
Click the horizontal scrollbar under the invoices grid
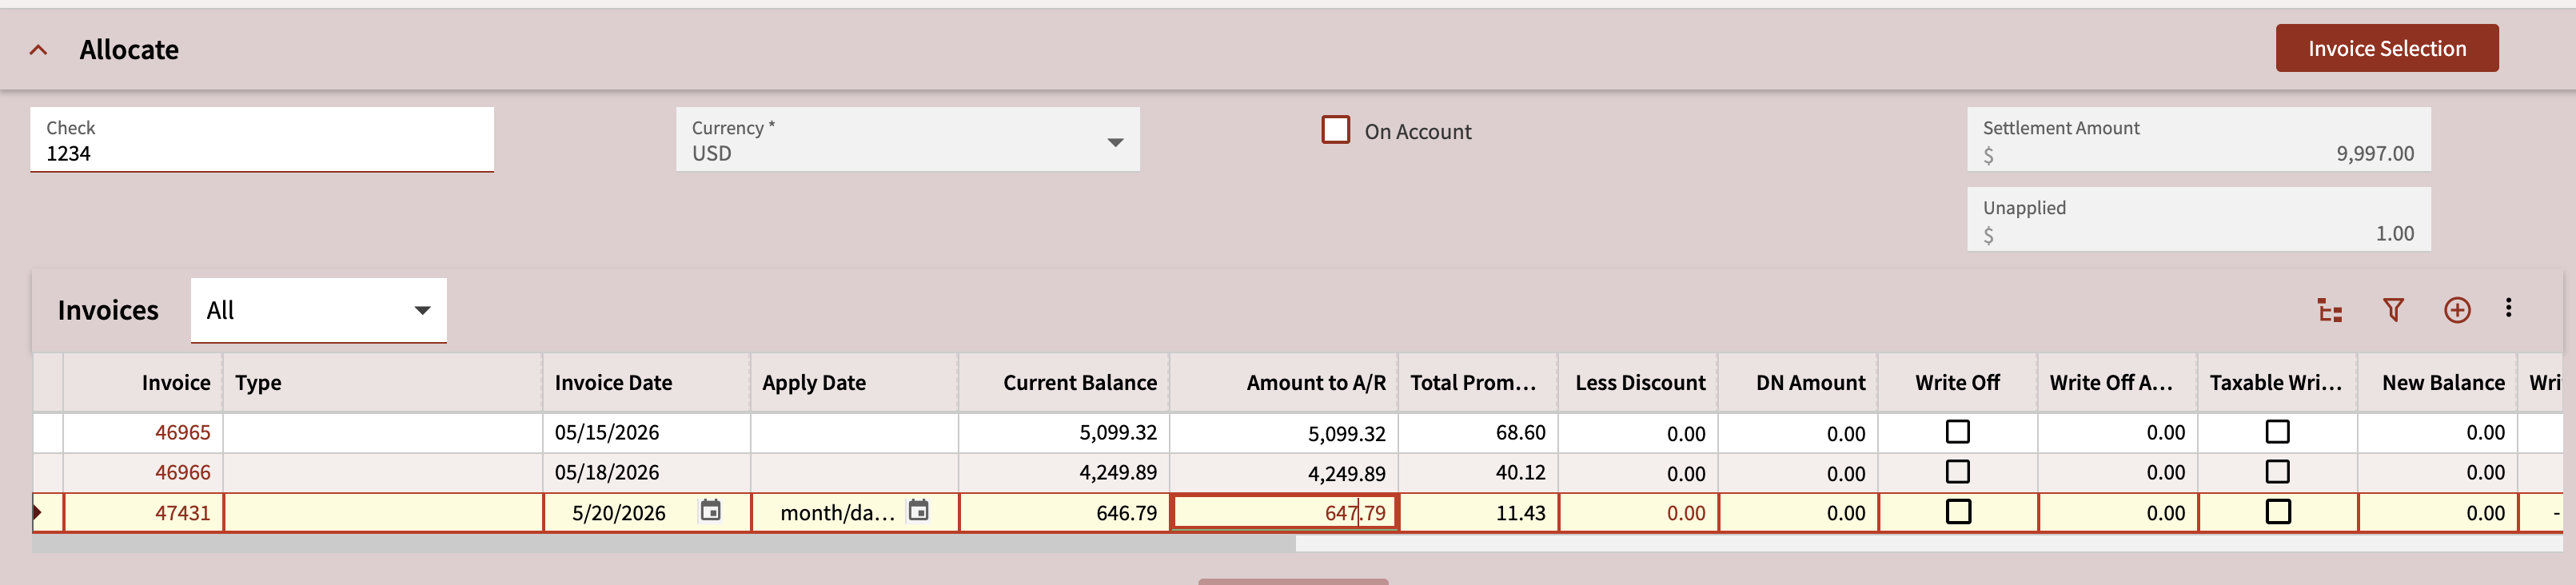pos(664,544)
